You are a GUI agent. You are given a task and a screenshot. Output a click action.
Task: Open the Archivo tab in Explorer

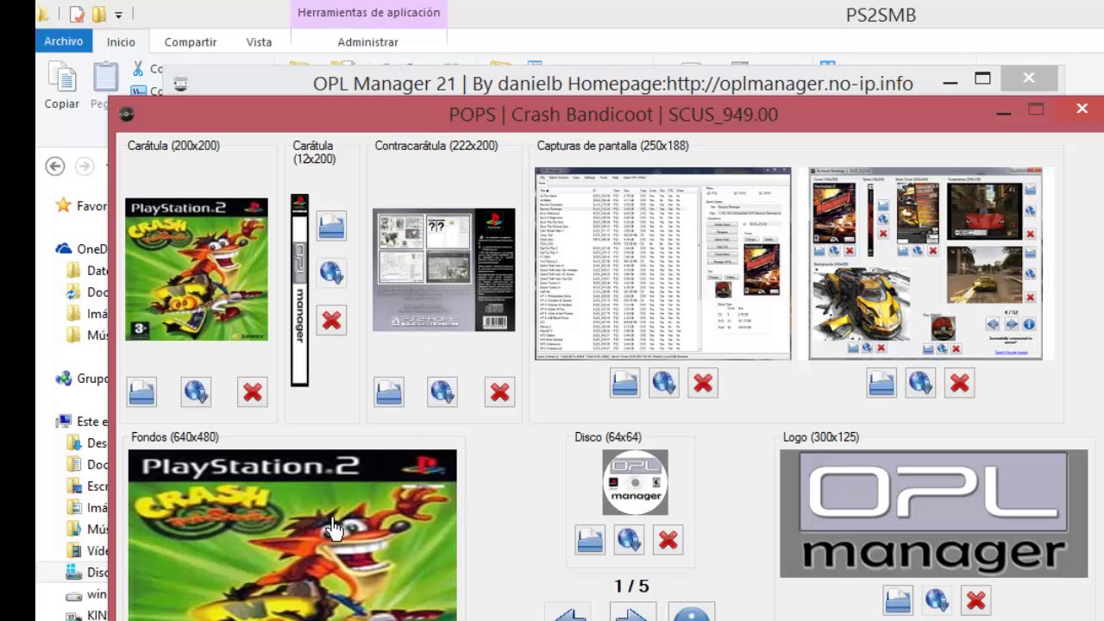coord(64,41)
